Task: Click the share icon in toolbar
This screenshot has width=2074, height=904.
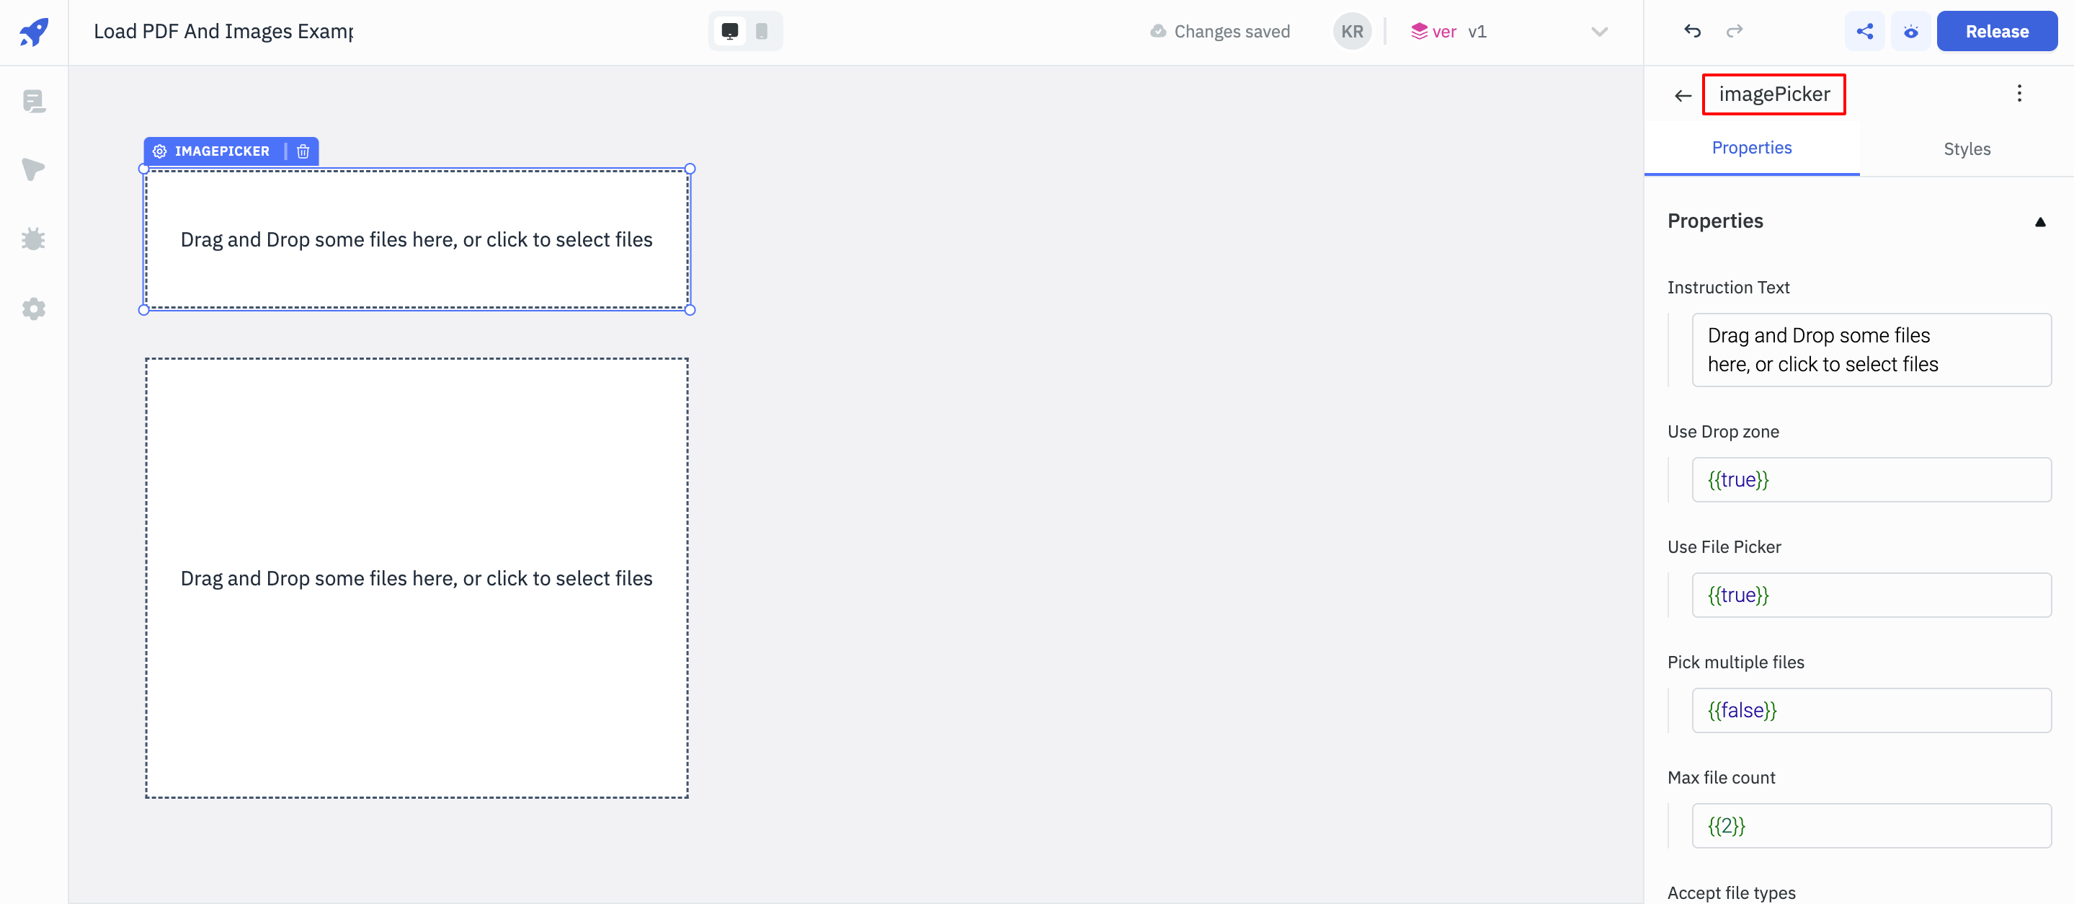Action: pos(1865,30)
